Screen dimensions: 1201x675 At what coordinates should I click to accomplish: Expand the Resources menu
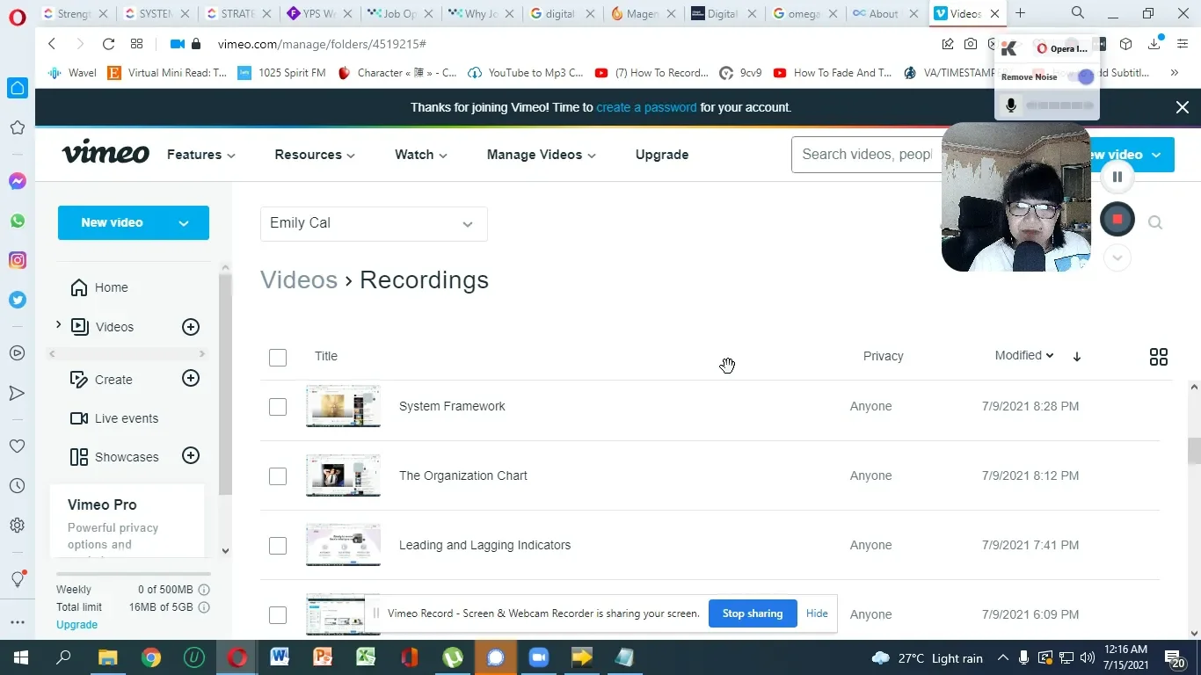pos(315,155)
